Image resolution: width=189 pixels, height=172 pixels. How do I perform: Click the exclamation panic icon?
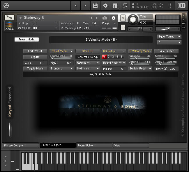coord(170,6)
